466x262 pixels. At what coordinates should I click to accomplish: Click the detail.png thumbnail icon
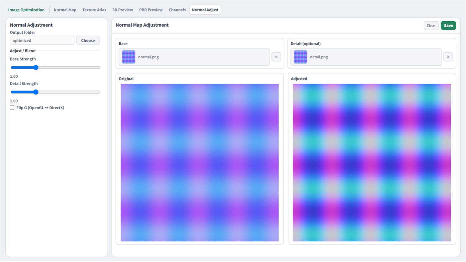tap(300, 57)
